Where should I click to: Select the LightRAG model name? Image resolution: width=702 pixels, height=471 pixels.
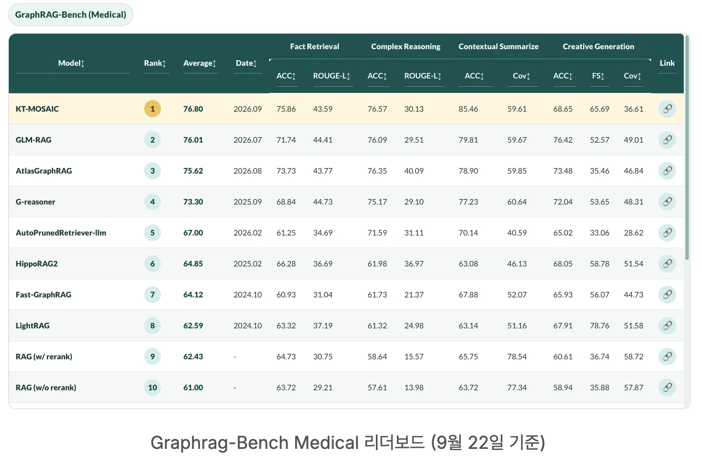33,326
